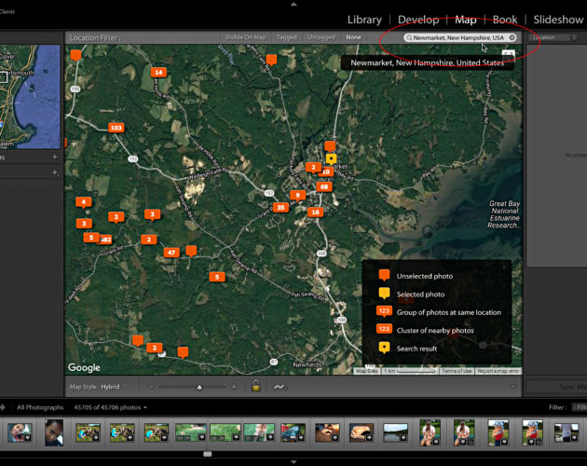Click the pin cluster labeled 16
This screenshot has height=466, width=587.
coord(315,212)
